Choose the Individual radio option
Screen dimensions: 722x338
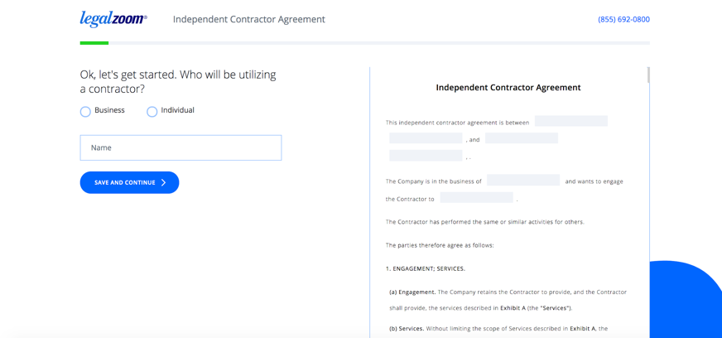click(x=152, y=112)
